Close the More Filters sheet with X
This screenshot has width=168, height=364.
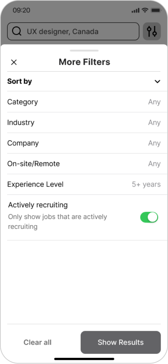(x=14, y=62)
